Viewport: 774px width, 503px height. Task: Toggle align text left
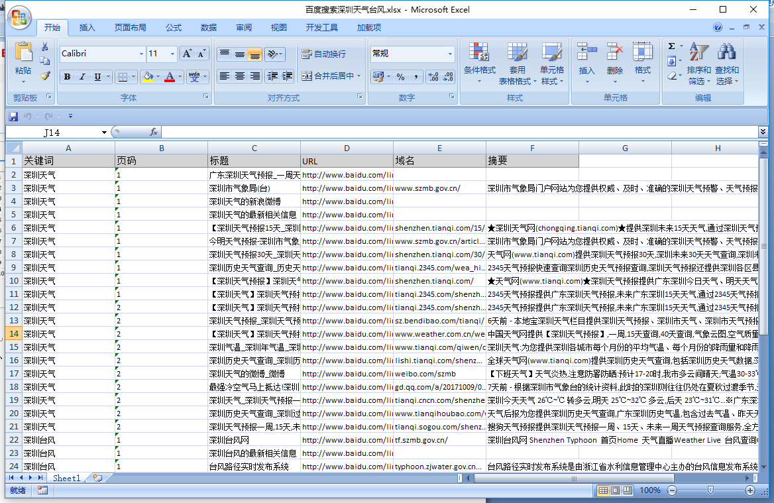click(225, 76)
